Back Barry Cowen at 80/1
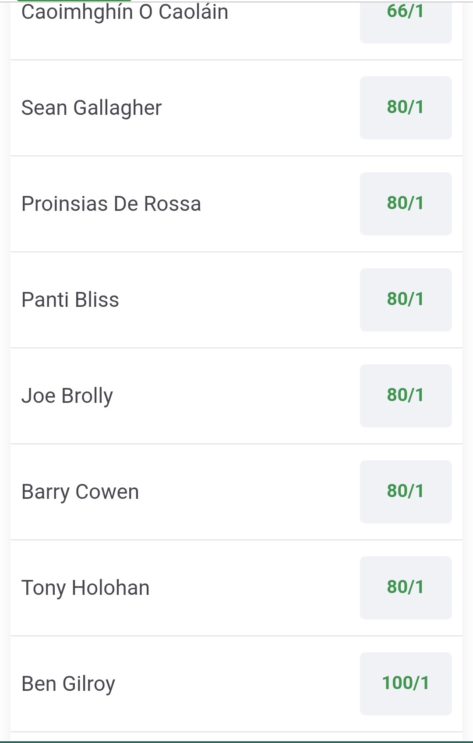The width and height of the screenshot is (473, 743). [x=406, y=492]
